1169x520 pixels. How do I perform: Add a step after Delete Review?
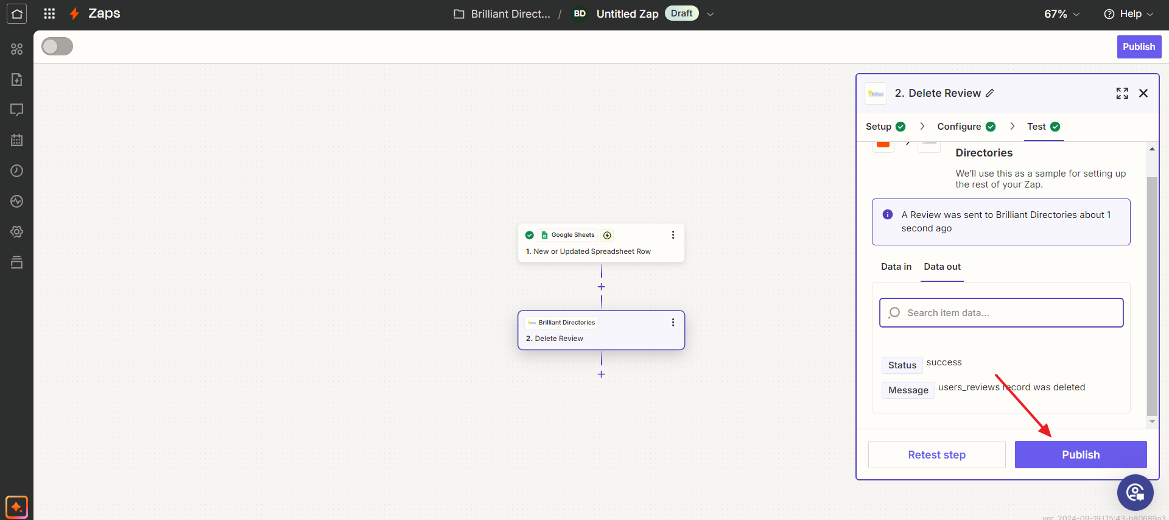[601, 374]
